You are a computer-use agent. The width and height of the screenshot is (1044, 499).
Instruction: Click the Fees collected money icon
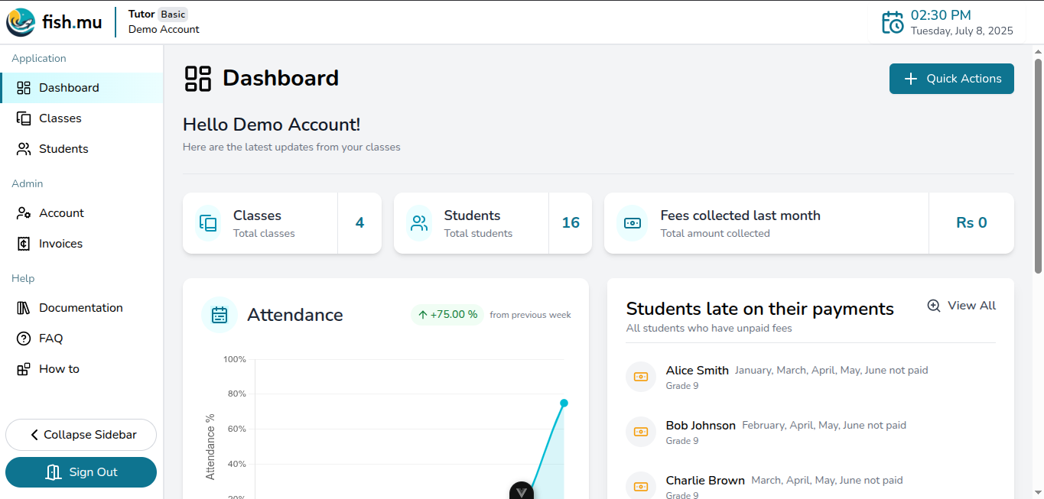(633, 223)
